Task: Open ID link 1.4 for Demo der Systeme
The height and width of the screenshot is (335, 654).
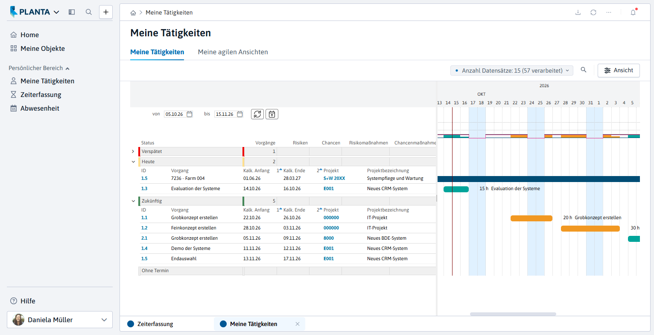Action: coord(144,248)
